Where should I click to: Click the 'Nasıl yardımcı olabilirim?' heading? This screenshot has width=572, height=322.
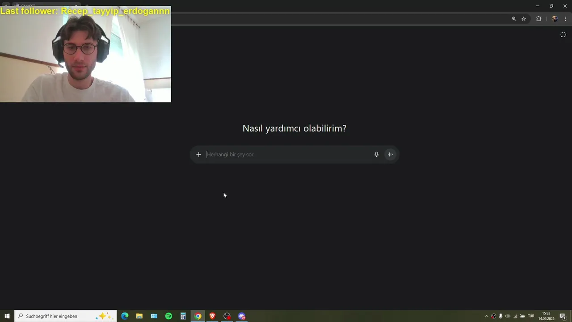point(294,128)
